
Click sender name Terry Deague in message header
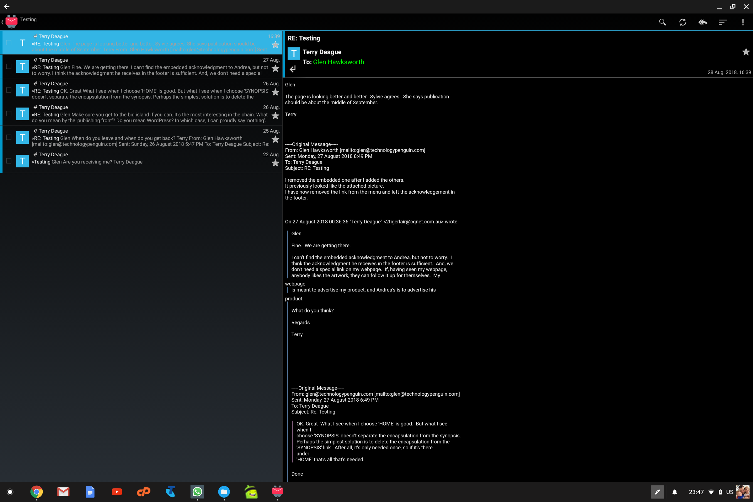(322, 52)
